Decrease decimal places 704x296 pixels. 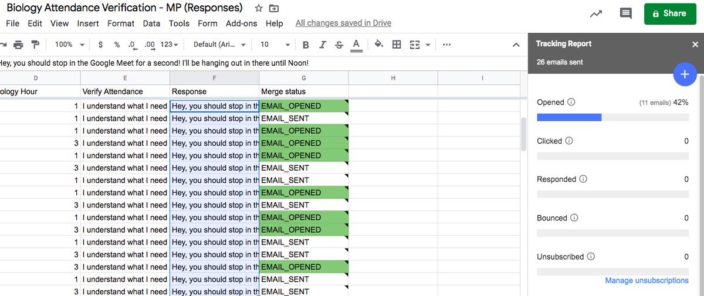coord(132,45)
